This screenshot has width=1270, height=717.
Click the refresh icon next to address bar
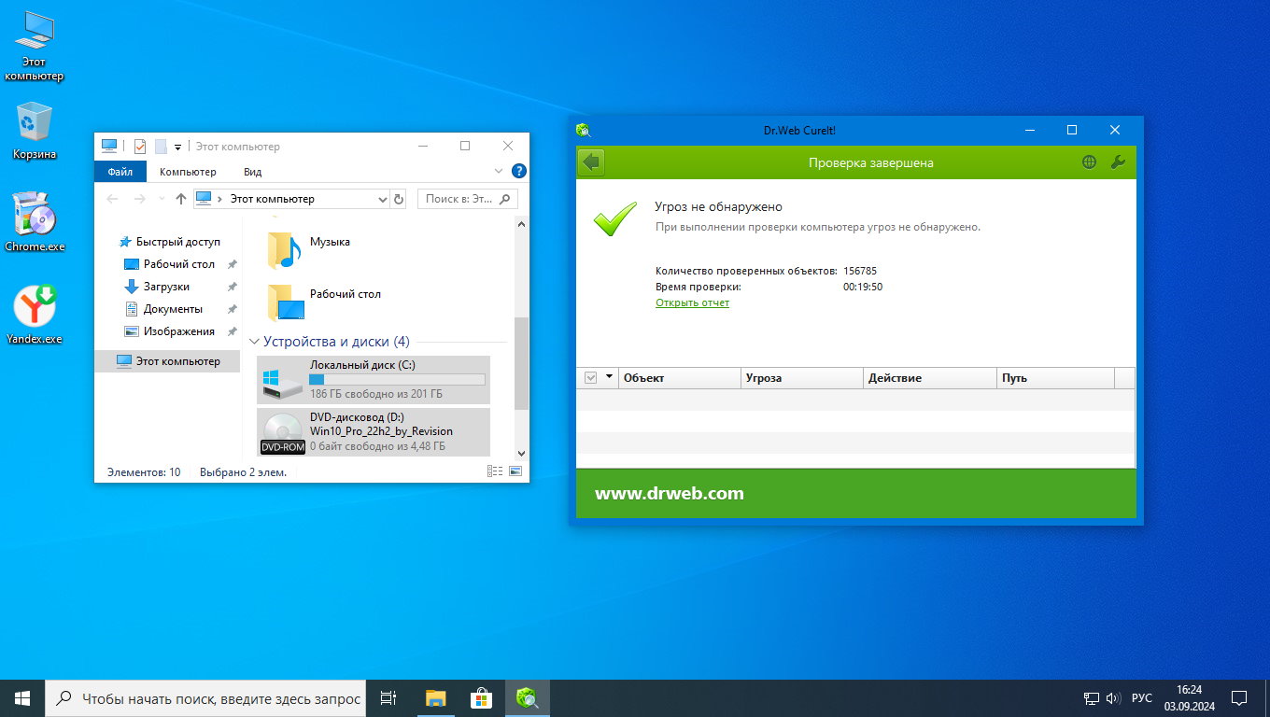(399, 199)
